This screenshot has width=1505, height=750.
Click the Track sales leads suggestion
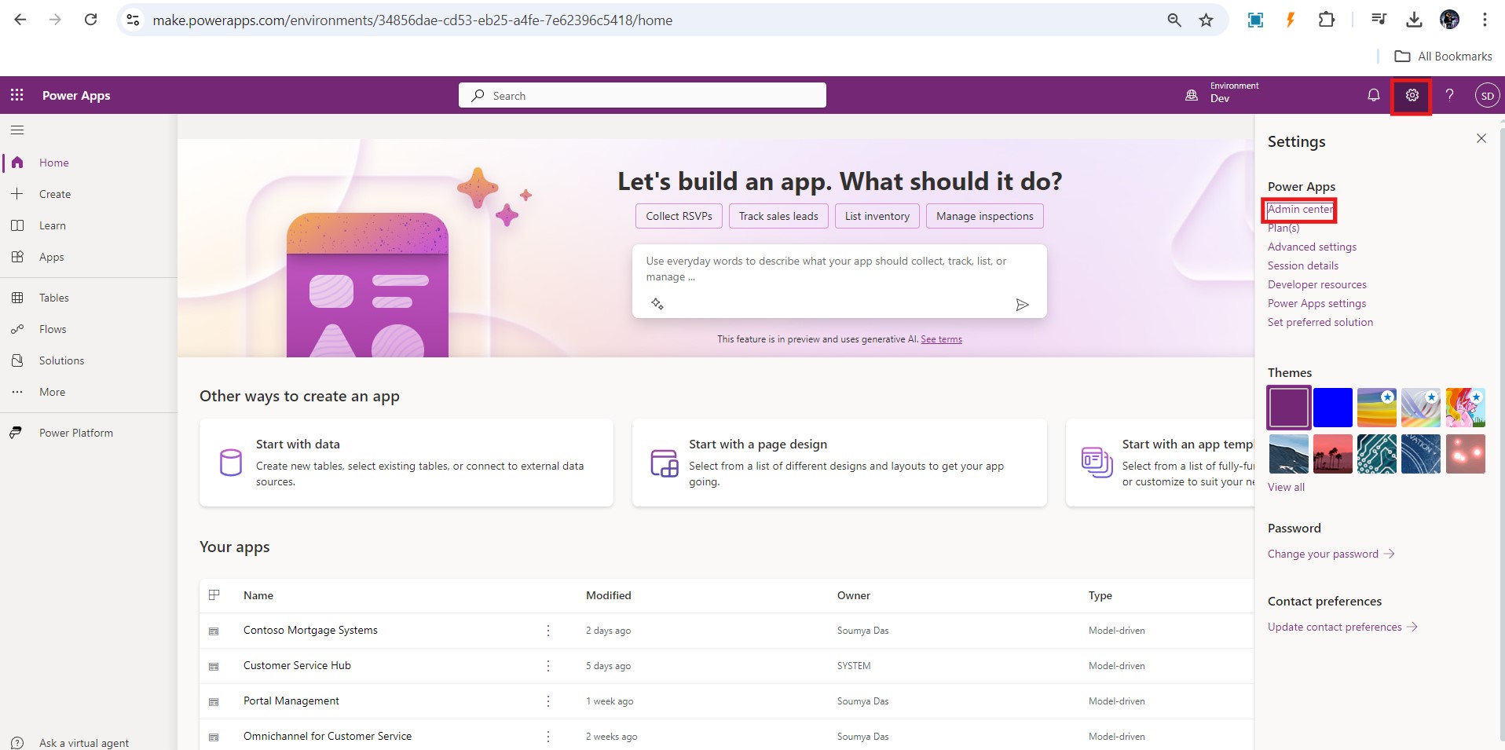pos(778,216)
